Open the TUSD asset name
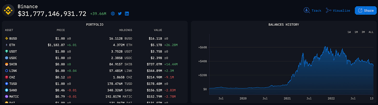Screen dimensions: 378x105 (13, 84)
